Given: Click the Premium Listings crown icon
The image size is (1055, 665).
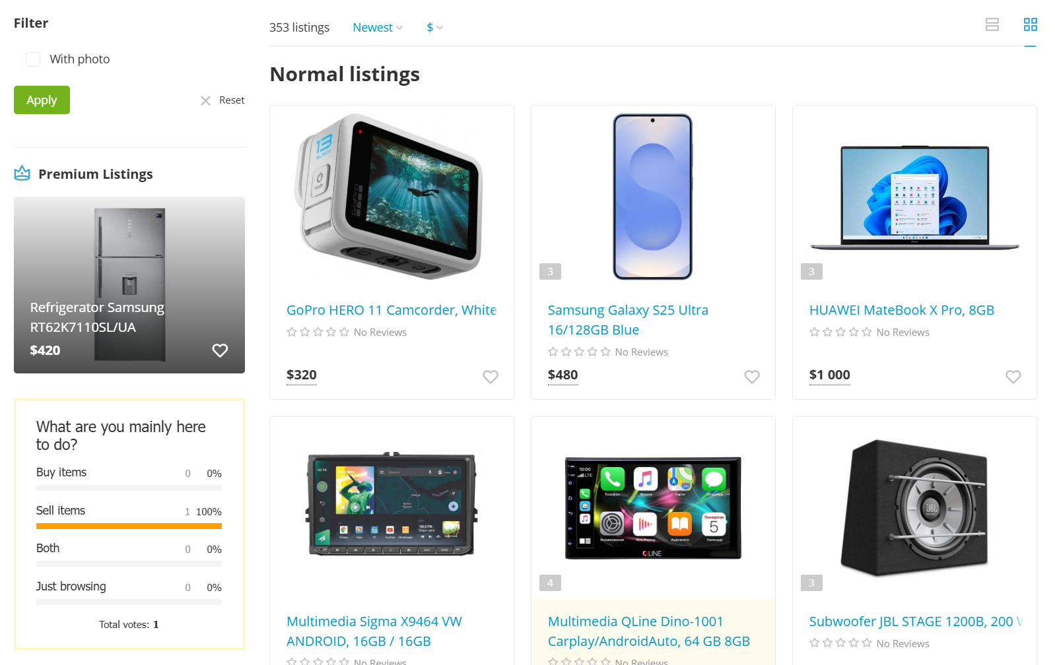Looking at the screenshot, I should pos(22,174).
